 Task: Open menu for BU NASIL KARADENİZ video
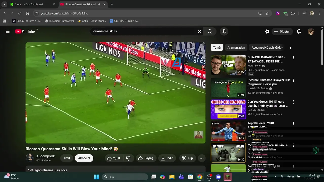click(x=294, y=58)
